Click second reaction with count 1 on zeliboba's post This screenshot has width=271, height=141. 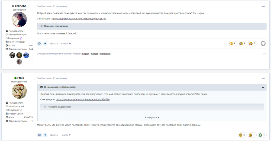coord(243,43)
